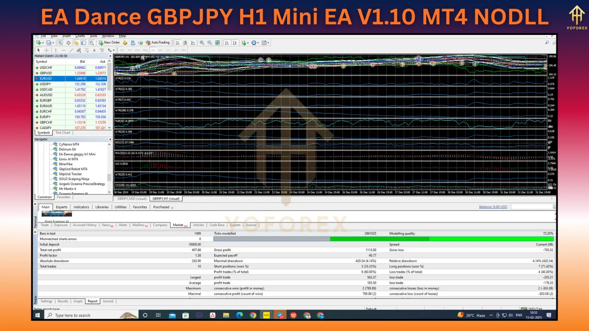This screenshot has width=589, height=331.
Task: Toggle the Chart Shift icon
Action: (x=235, y=42)
